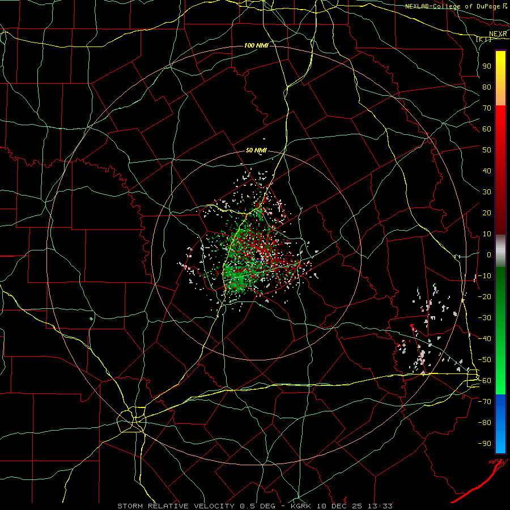Click the "100 NMI" range ring label
The height and width of the screenshot is (510, 510).
[256, 45]
